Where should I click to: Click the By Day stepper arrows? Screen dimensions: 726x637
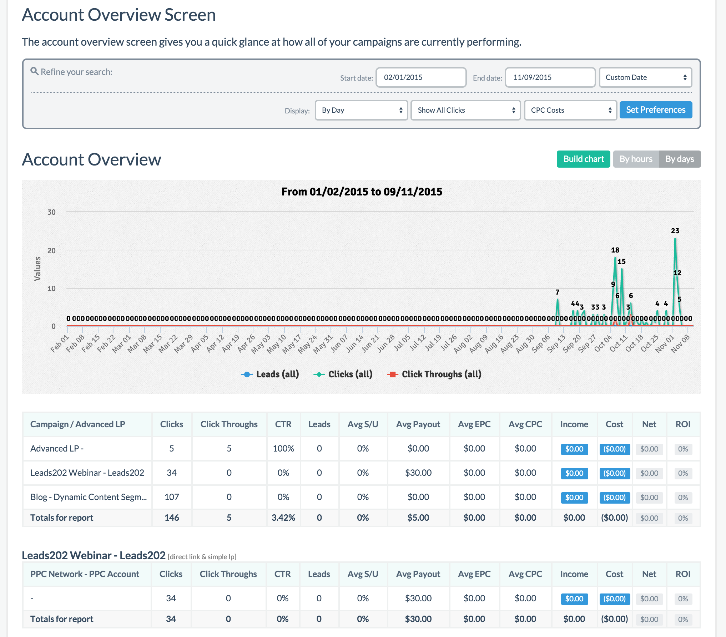coord(400,110)
